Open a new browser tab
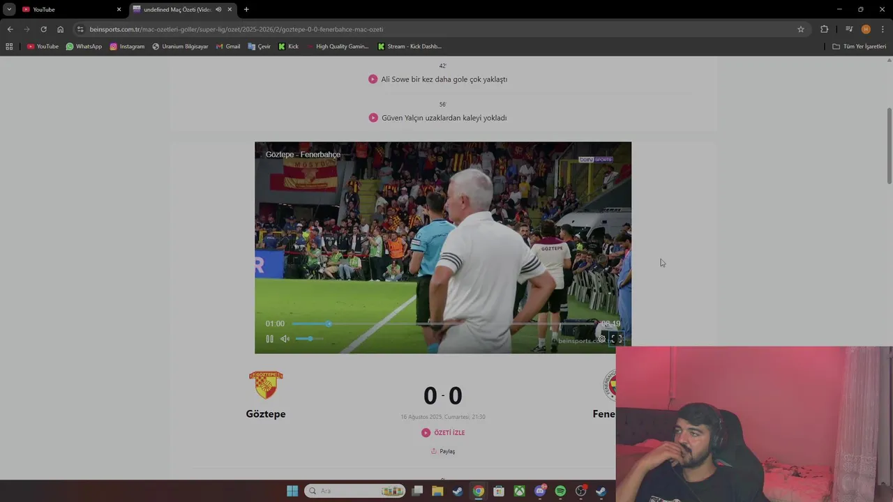The height and width of the screenshot is (502, 893). pos(246,9)
